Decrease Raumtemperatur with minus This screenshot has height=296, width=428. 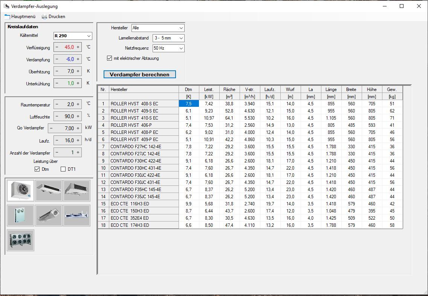[57, 104]
